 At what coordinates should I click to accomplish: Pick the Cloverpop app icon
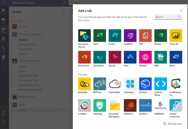130,84
